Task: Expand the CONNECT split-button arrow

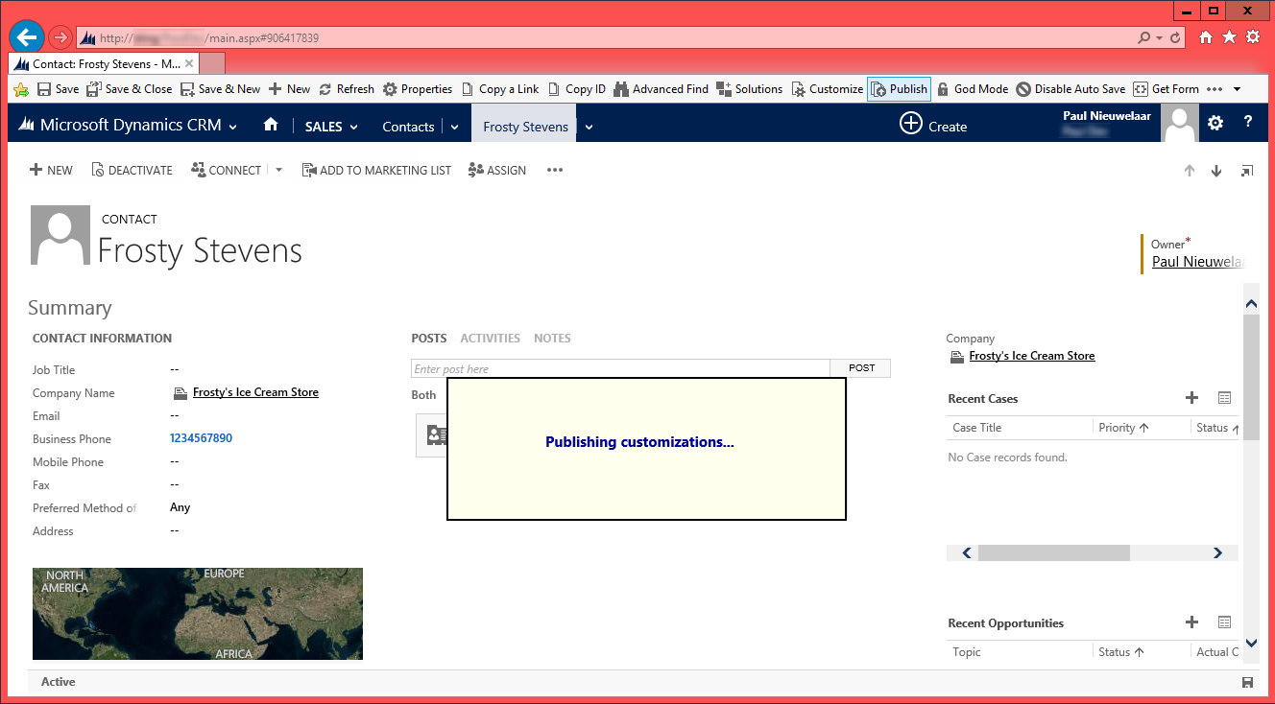Action: pos(278,170)
